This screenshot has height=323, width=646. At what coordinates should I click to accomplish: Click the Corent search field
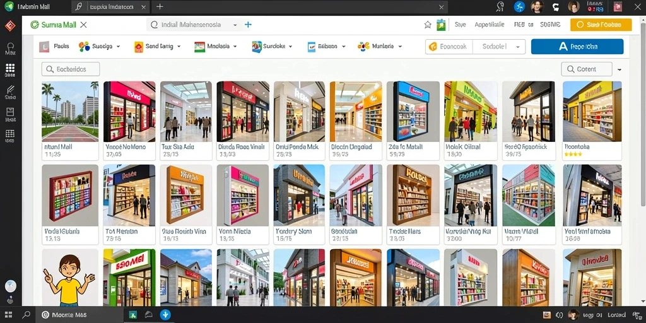(x=587, y=69)
